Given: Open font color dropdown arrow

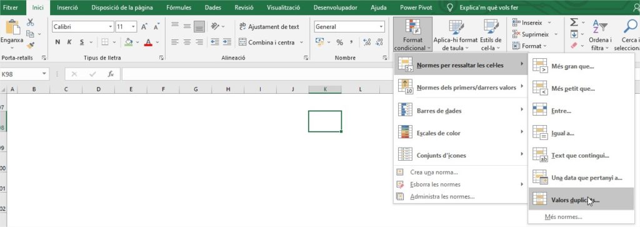Looking at the screenshot, I should [157, 42].
